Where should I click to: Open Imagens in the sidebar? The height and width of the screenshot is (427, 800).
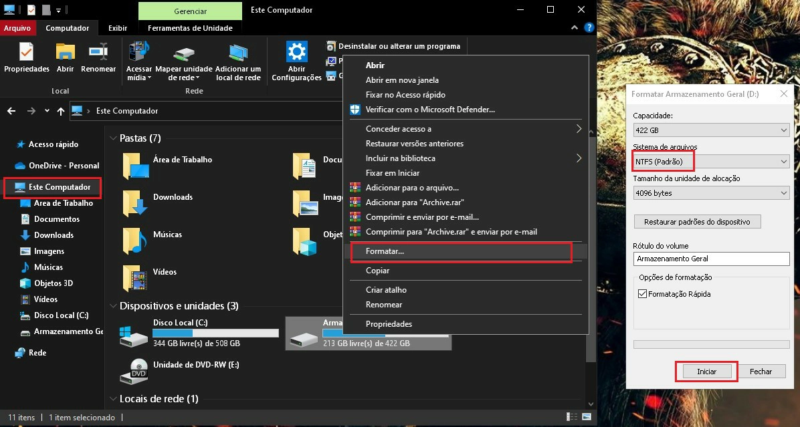pyautogui.click(x=49, y=251)
